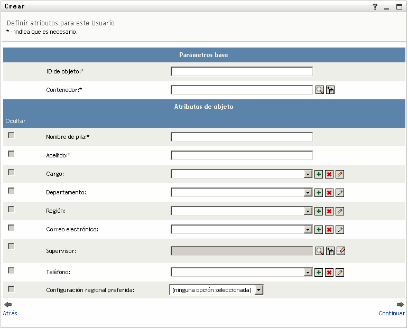408x329 pixels.
Task: Enable the hide checkbox for Supervisor
Action: 11,247
